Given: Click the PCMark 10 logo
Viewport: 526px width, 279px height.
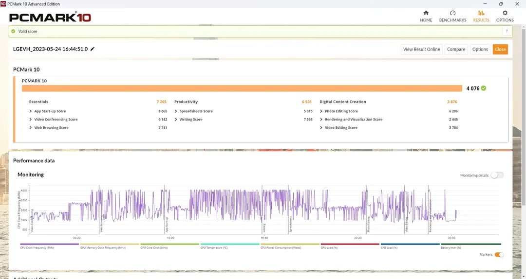Looking at the screenshot, I should click(x=50, y=17).
